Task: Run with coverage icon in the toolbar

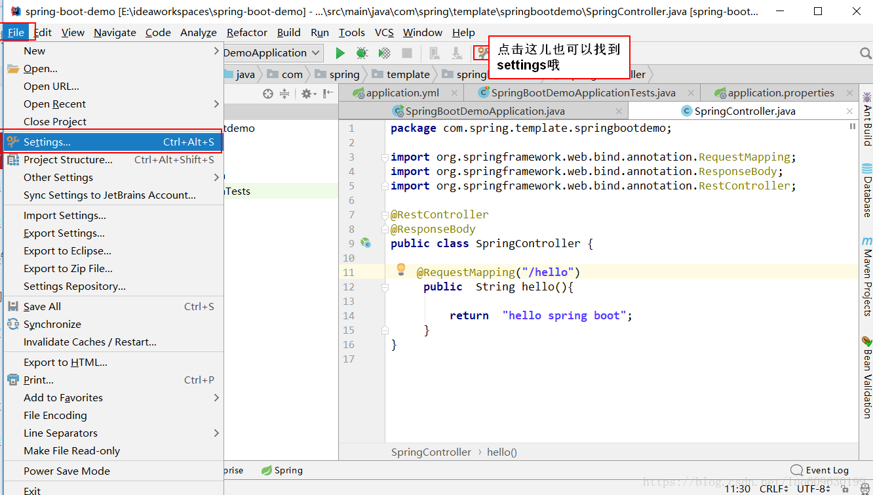Action: pos(385,53)
